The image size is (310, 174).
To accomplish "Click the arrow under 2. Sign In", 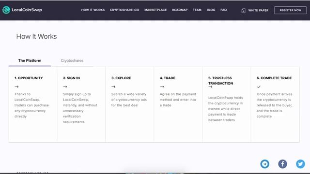I will [x=65, y=87].
